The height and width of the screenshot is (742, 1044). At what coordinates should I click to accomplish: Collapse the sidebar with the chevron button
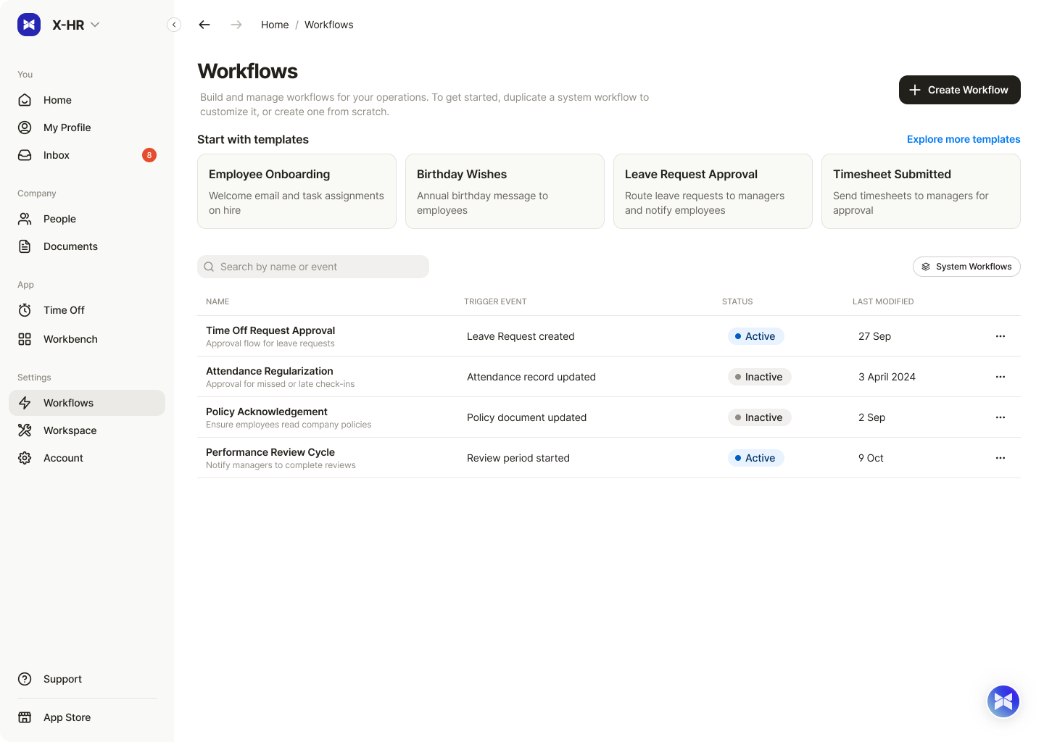coord(174,25)
